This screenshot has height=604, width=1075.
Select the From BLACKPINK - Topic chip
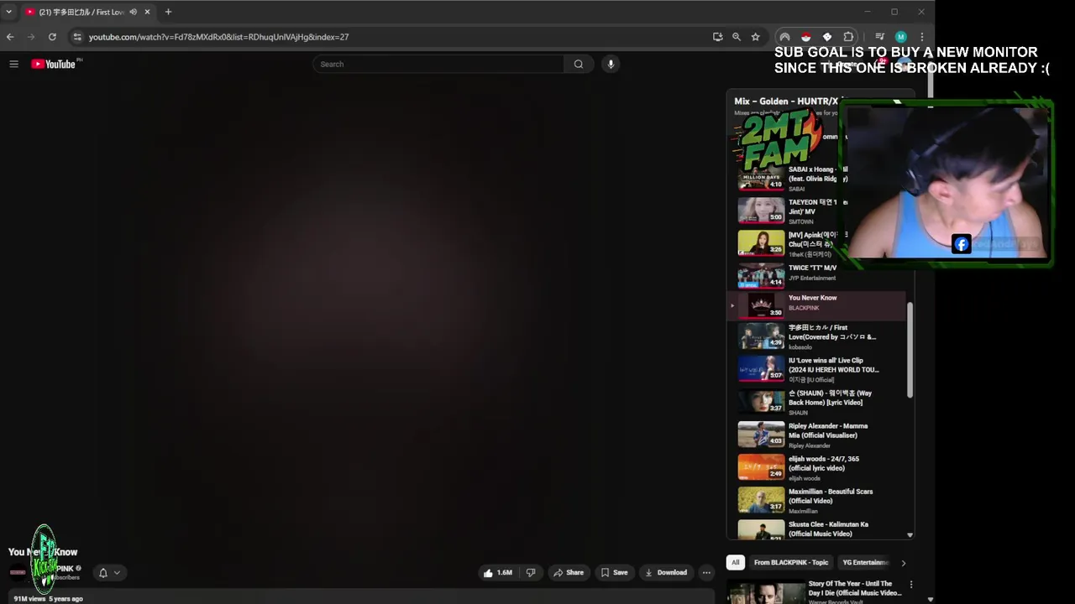(791, 563)
